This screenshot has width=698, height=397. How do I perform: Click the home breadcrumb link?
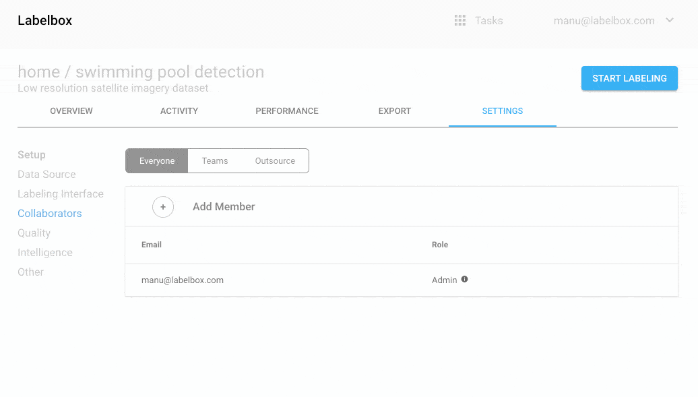point(37,72)
